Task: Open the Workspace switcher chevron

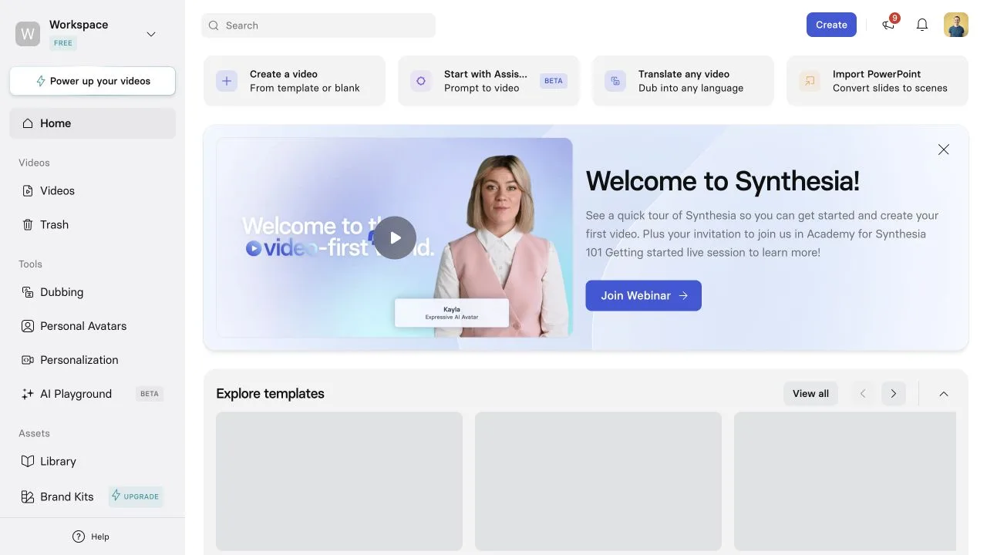Action: [151, 34]
